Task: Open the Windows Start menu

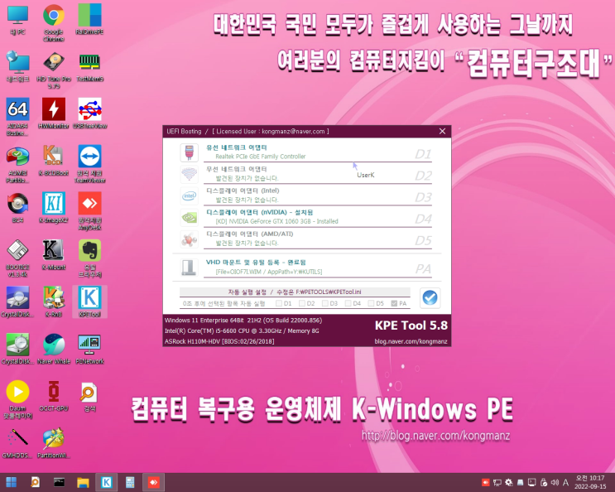Action: coord(12,482)
